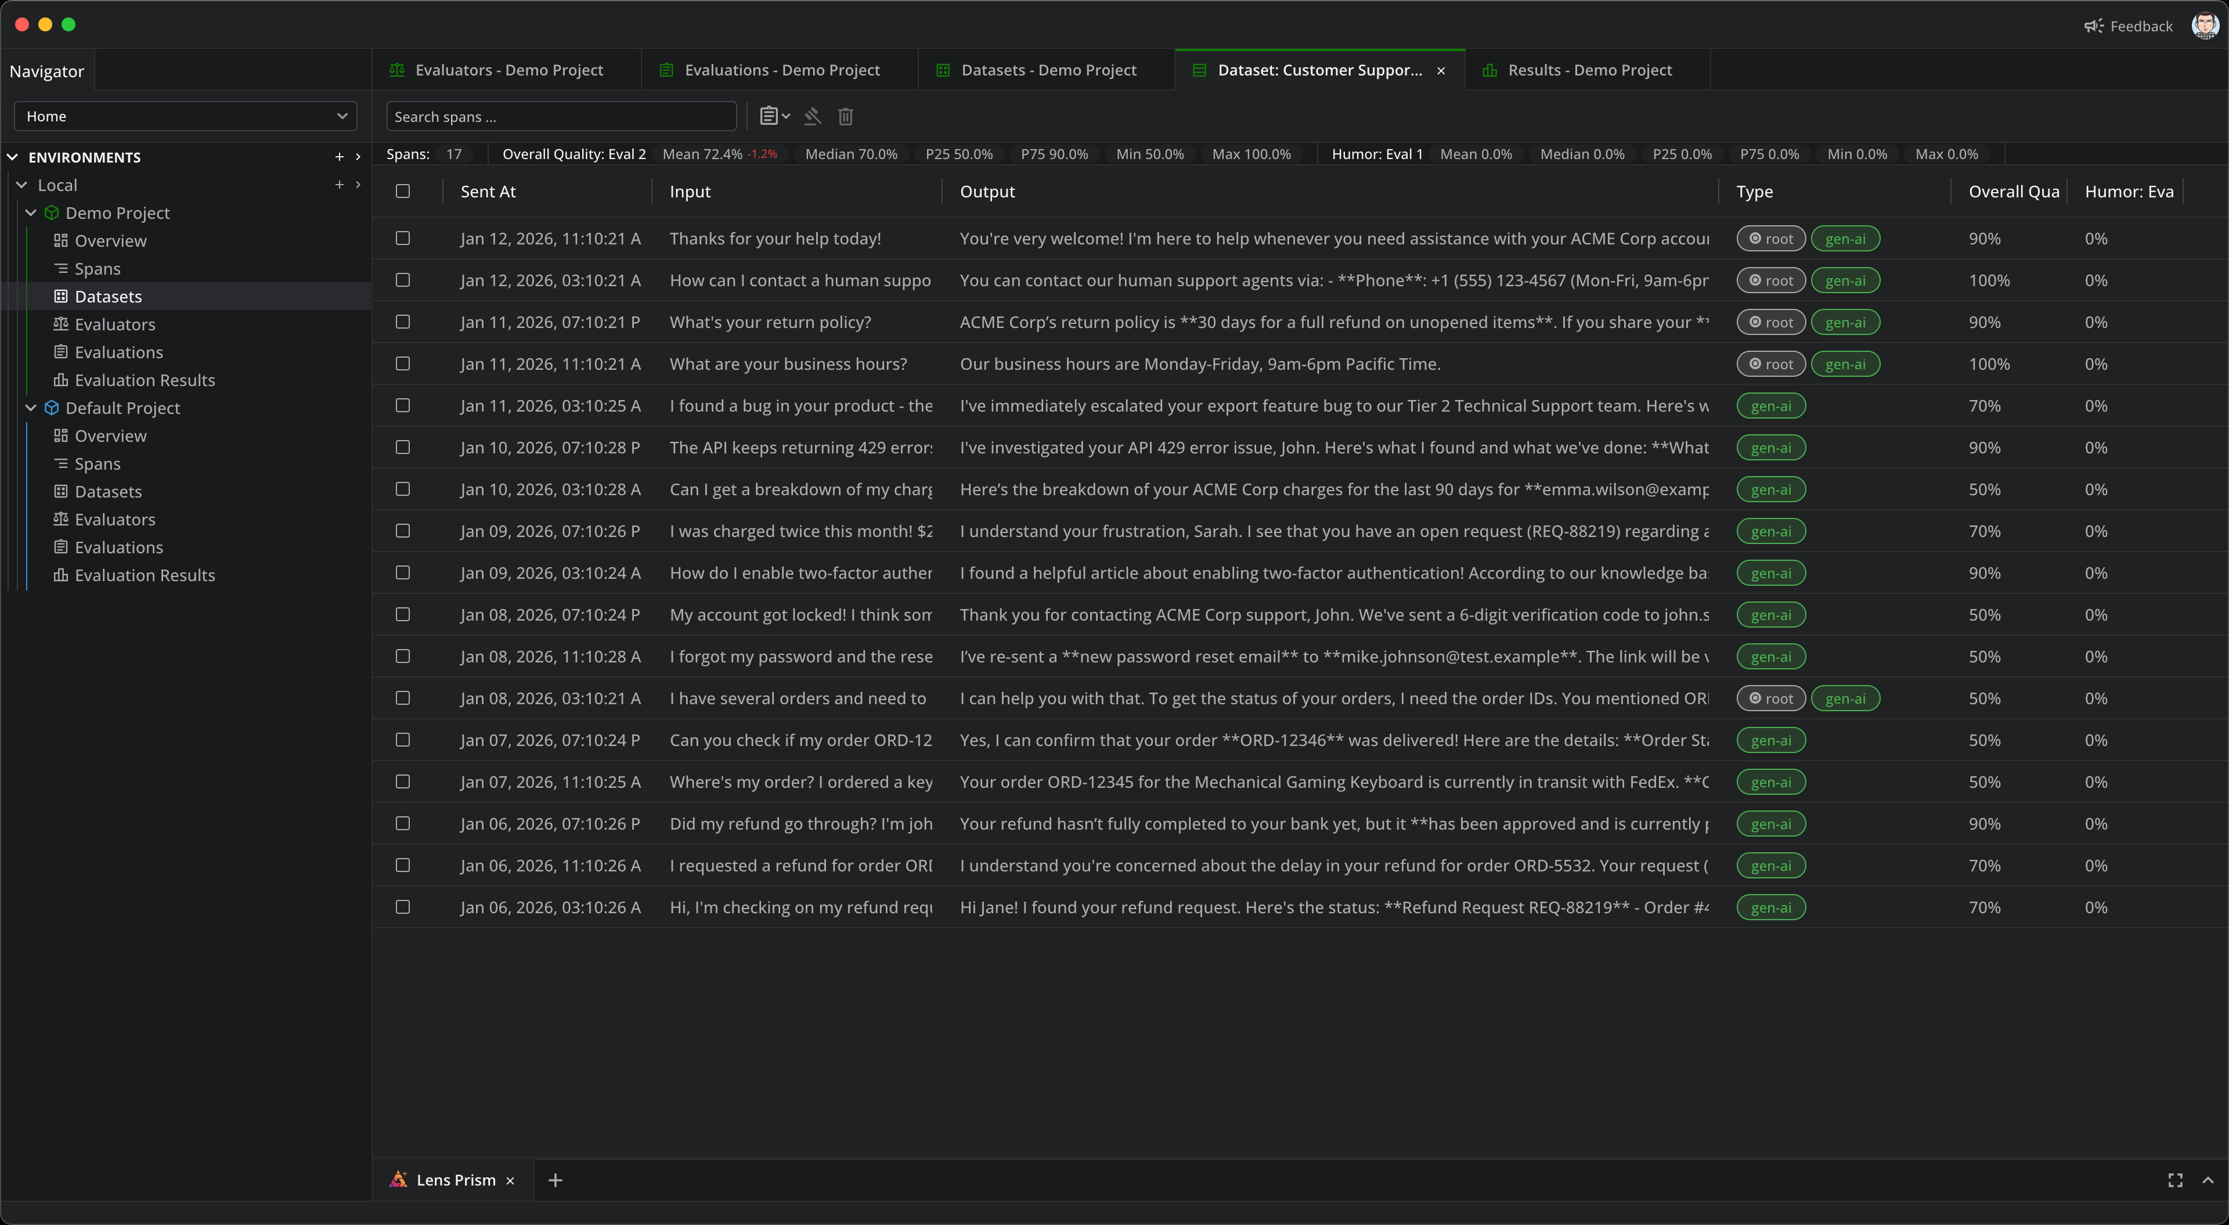Open the clipboard dropdown in the spans toolbar
This screenshot has width=2229, height=1225.
[x=774, y=116]
